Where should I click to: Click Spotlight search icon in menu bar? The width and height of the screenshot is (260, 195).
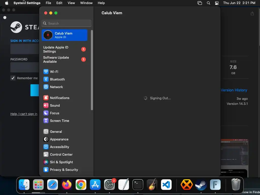click(208, 3)
